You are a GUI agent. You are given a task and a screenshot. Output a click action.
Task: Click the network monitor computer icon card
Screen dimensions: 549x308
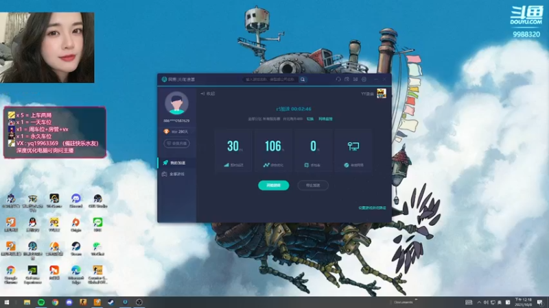click(353, 151)
